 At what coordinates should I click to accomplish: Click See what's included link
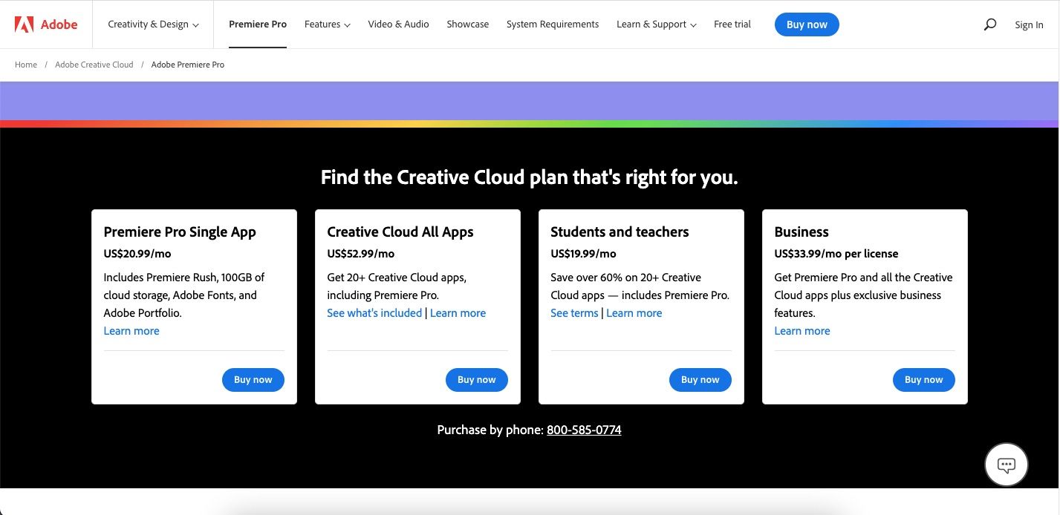[374, 313]
